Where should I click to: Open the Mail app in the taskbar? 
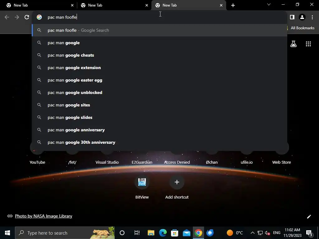coord(186,233)
